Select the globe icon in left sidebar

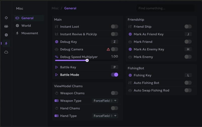tap(6, 35)
